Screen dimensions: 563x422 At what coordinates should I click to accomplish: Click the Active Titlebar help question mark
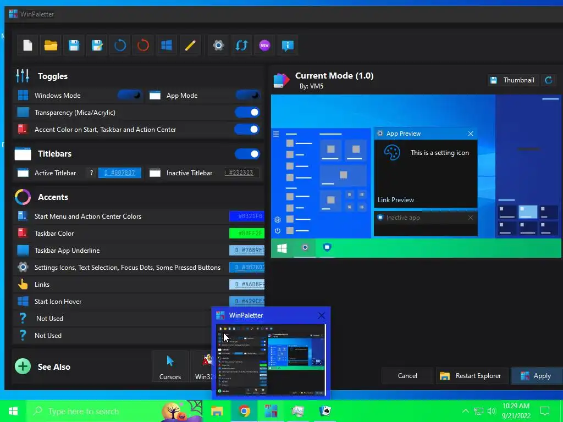[92, 173]
